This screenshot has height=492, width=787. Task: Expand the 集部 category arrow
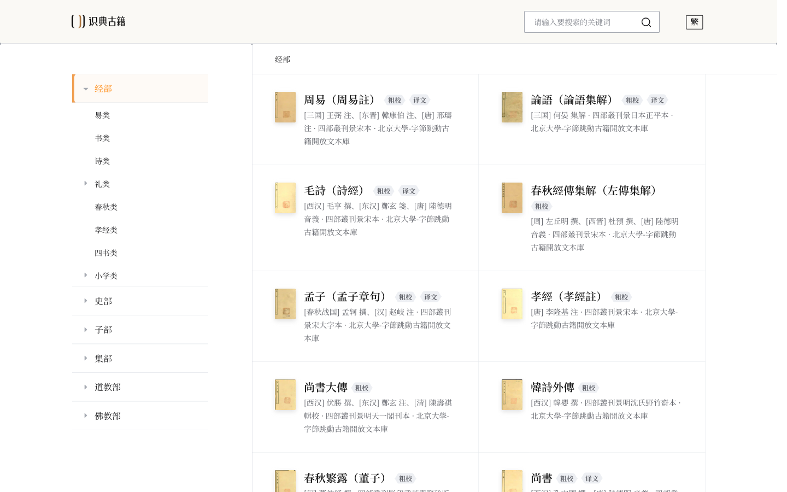(86, 358)
